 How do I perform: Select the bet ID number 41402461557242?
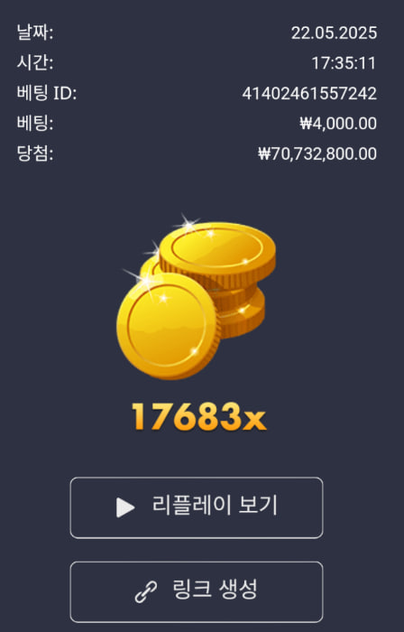309,94
